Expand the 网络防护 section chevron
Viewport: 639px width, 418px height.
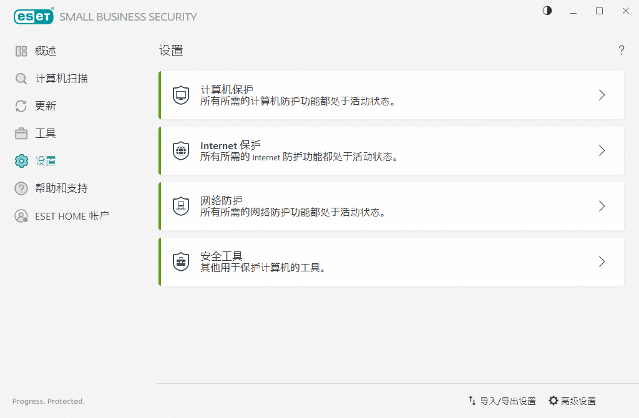pos(602,206)
